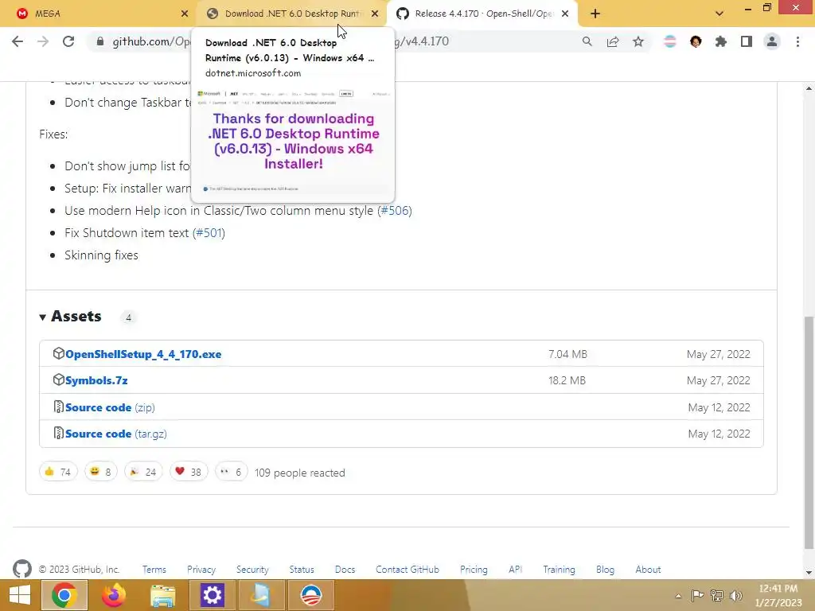The image size is (815, 611).
Task: Open the Windows Start menu
Action: coord(20,595)
